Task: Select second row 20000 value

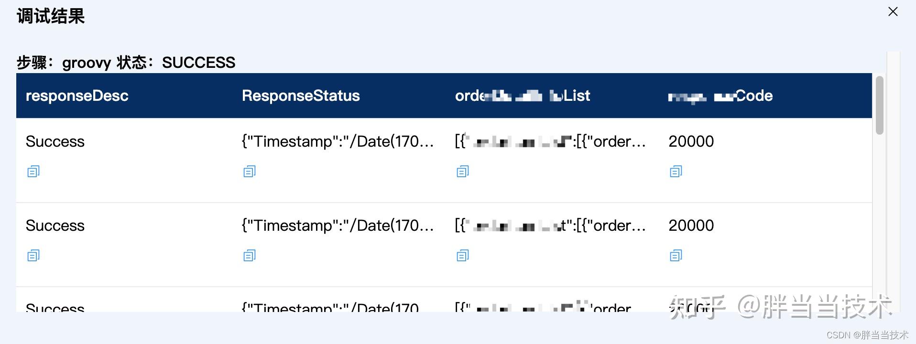Action: pos(691,226)
